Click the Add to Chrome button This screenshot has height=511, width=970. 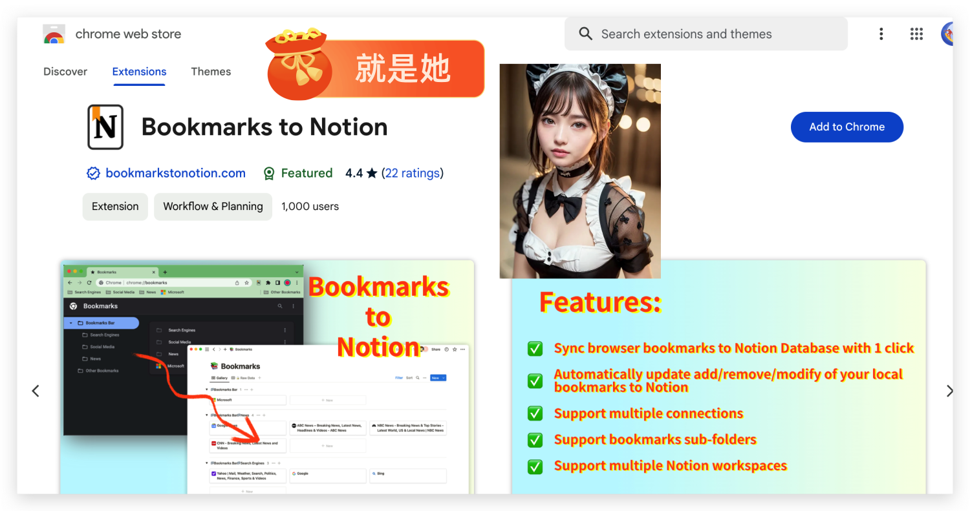pos(847,127)
